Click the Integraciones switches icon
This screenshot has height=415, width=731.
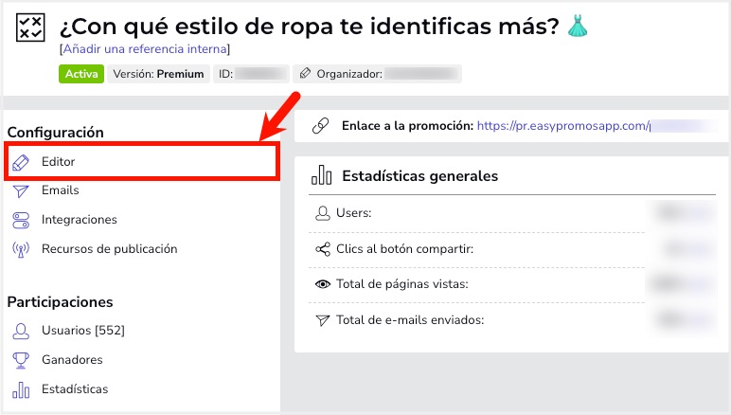[21, 220]
